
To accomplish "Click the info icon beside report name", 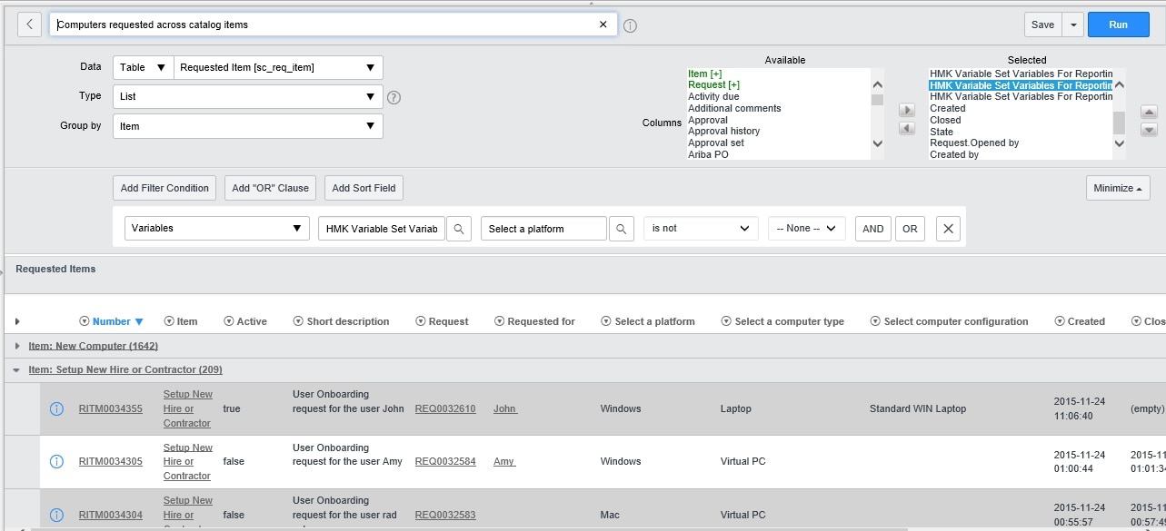I will pos(630,25).
